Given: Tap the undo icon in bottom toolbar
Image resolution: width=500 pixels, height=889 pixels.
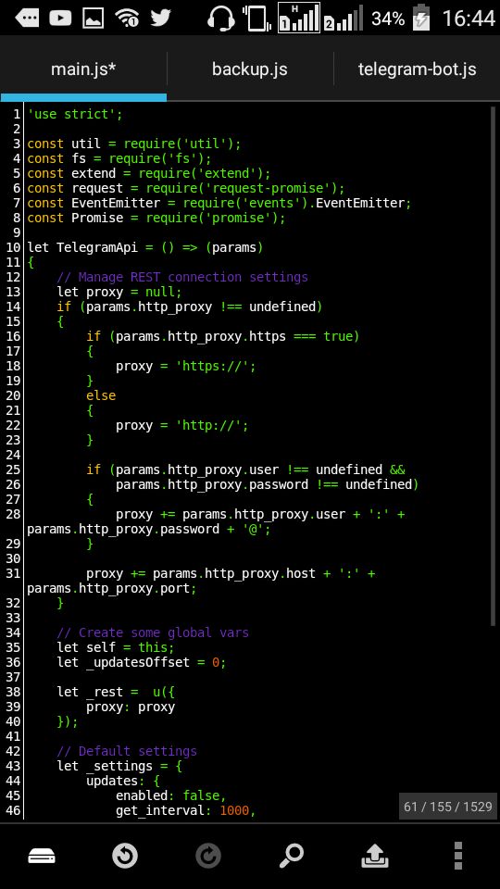Looking at the screenshot, I should coord(125,856).
